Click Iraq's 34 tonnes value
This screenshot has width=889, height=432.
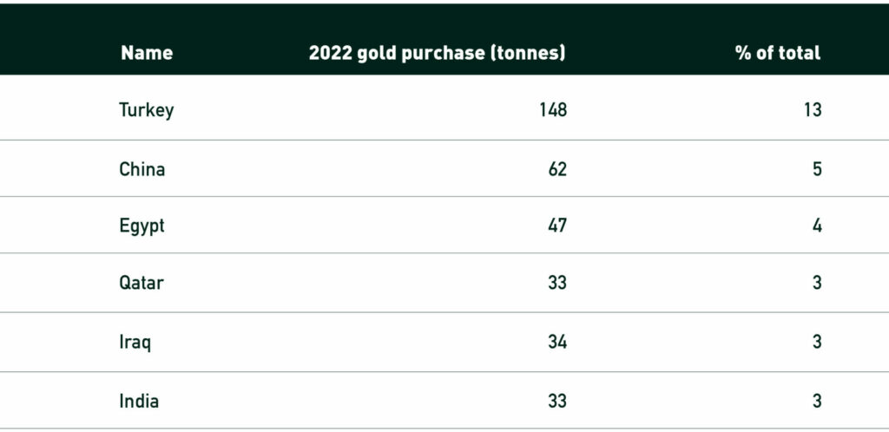click(x=557, y=342)
